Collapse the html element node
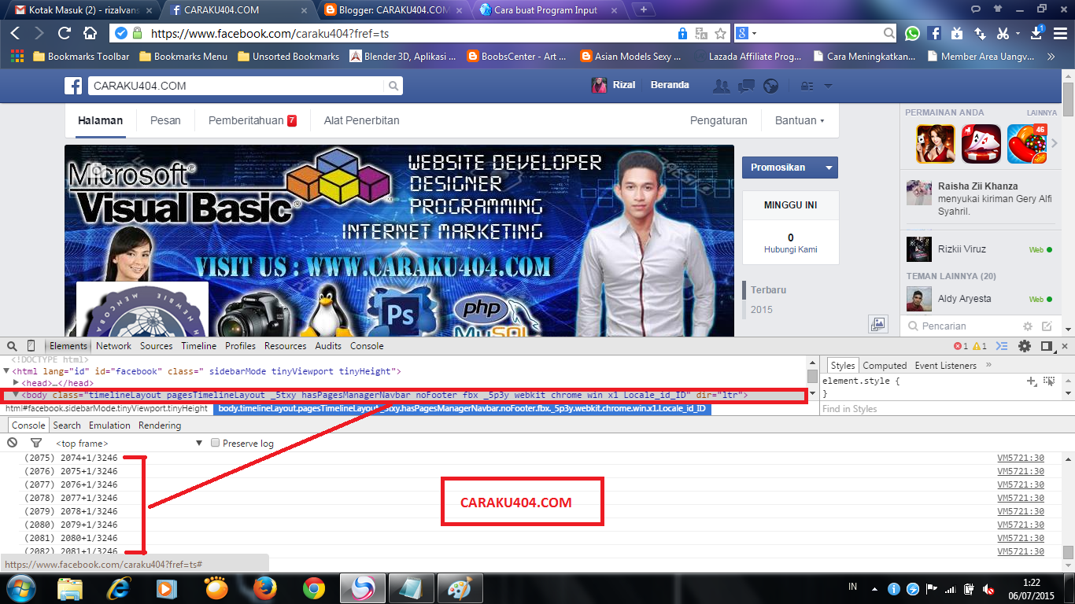Viewport: 1075px width, 604px height. (6, 370)
